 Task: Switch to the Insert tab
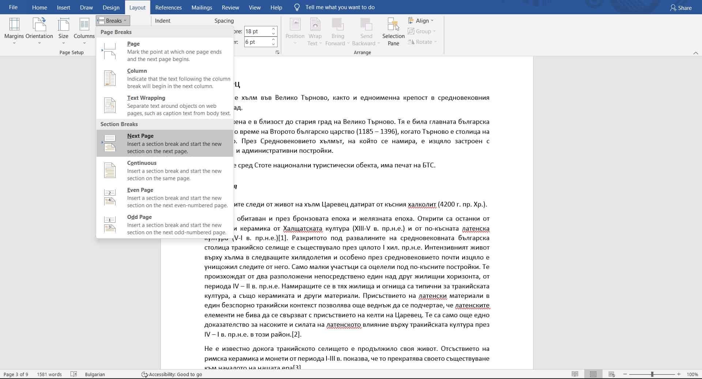point(64,7)
